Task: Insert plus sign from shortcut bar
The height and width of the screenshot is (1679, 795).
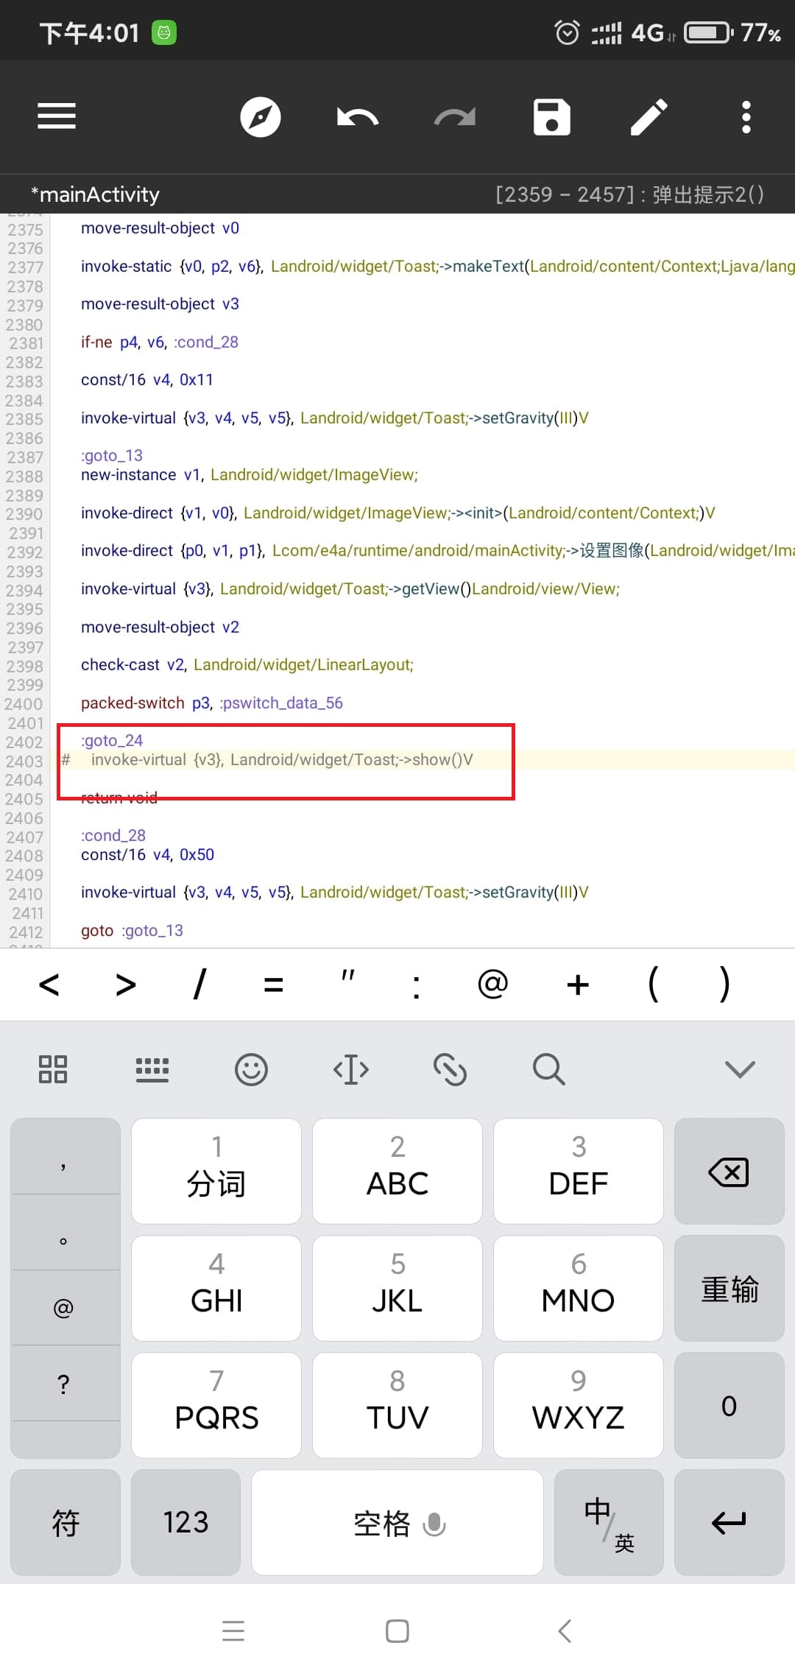Action: (578, 985)
